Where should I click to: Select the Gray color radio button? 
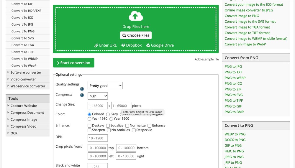[x=108, y=114]
